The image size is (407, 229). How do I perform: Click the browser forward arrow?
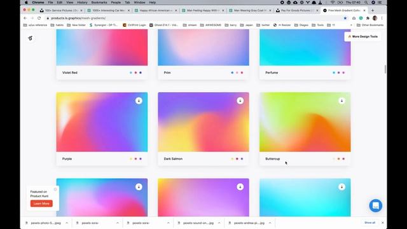click(32, 18)
